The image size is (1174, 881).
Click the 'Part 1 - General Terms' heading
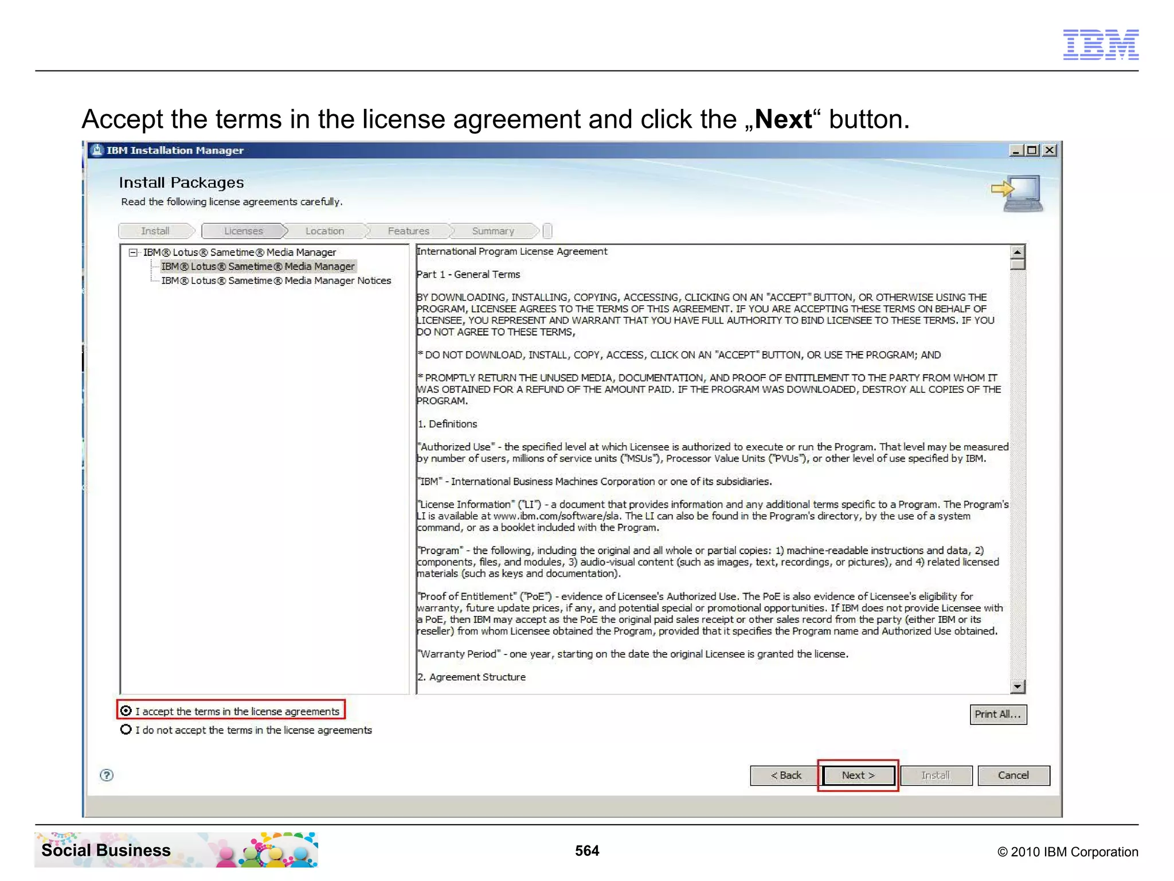click(468, 274)
